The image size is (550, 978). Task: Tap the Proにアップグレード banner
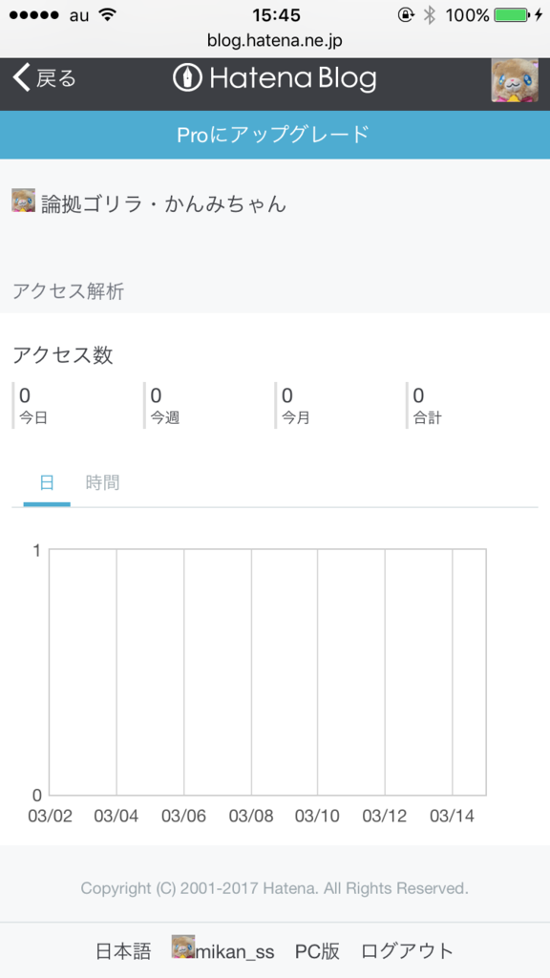[x=275, y=135]
